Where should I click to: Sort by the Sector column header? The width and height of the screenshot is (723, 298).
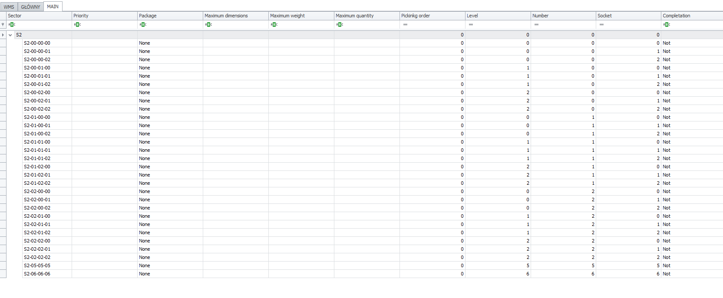pyautogui.click(x=39, y=16)
